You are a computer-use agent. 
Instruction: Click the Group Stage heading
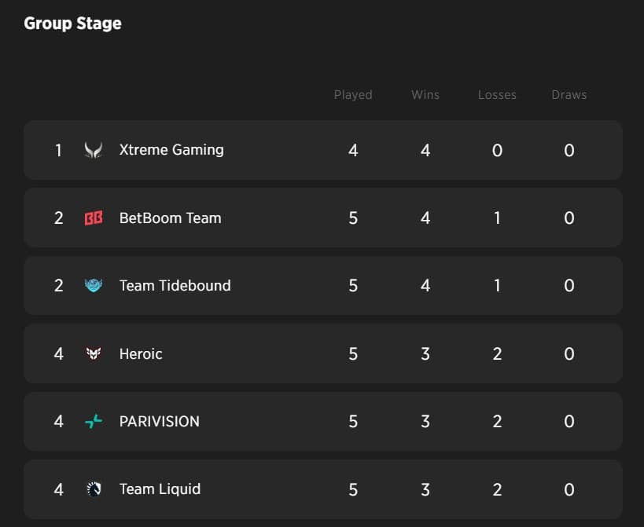pos(72,23)
